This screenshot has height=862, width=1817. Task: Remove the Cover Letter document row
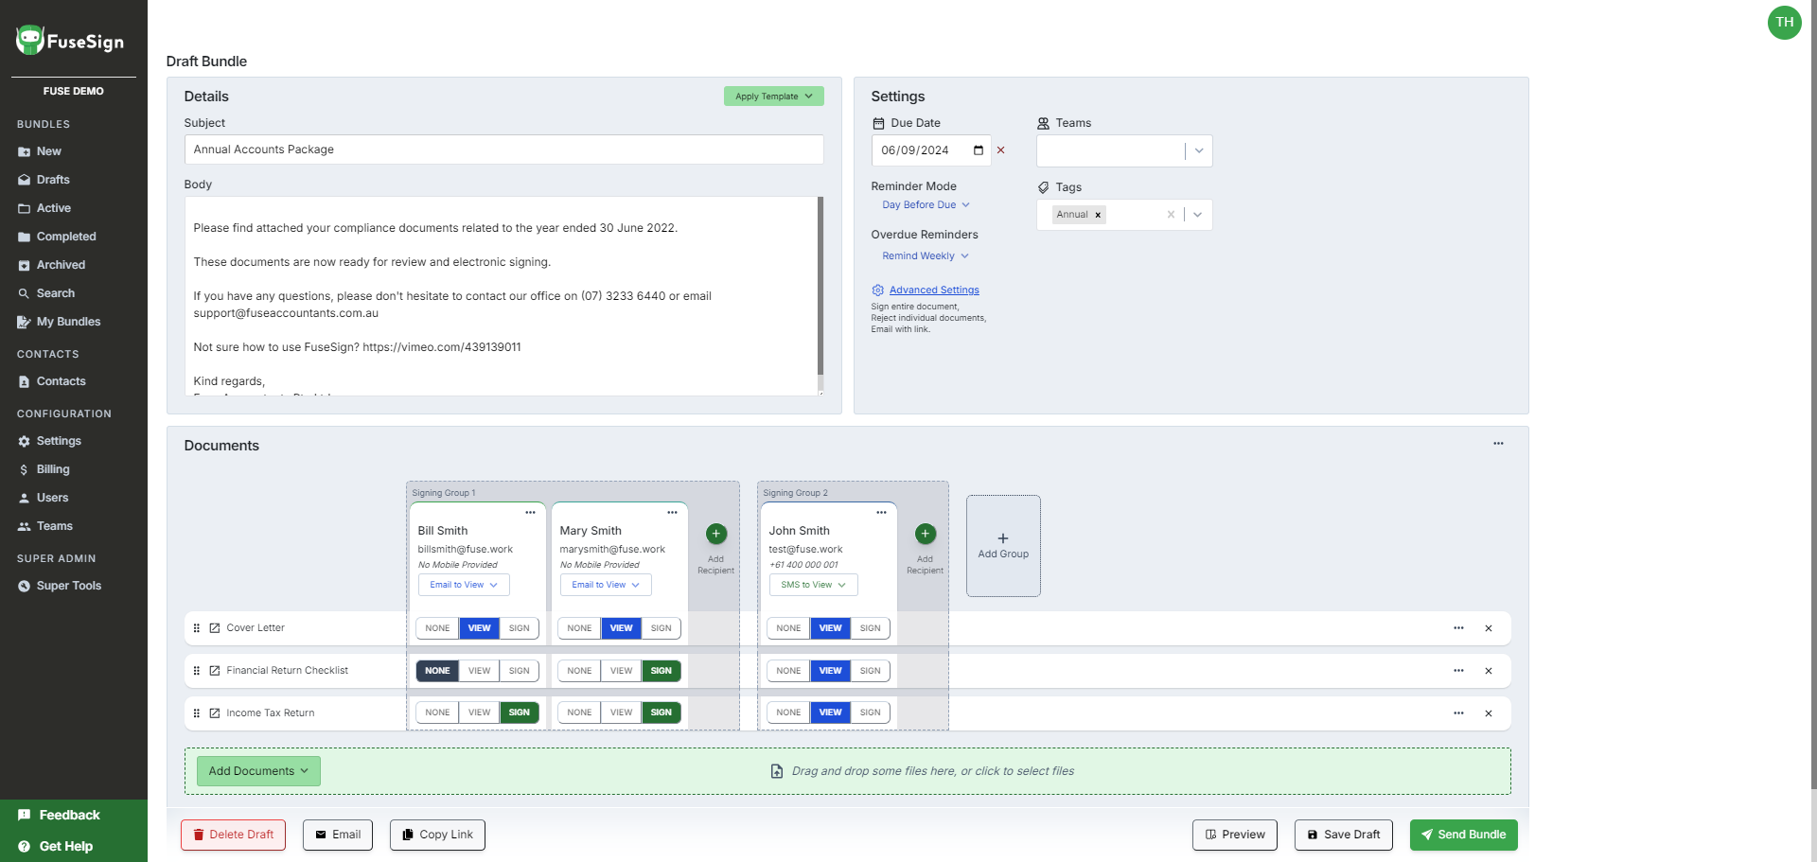[1488, 628]
